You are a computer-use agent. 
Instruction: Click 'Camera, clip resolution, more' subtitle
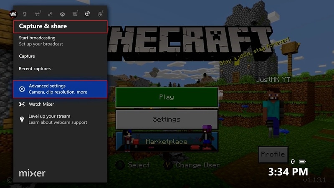(x=58, y=92)
